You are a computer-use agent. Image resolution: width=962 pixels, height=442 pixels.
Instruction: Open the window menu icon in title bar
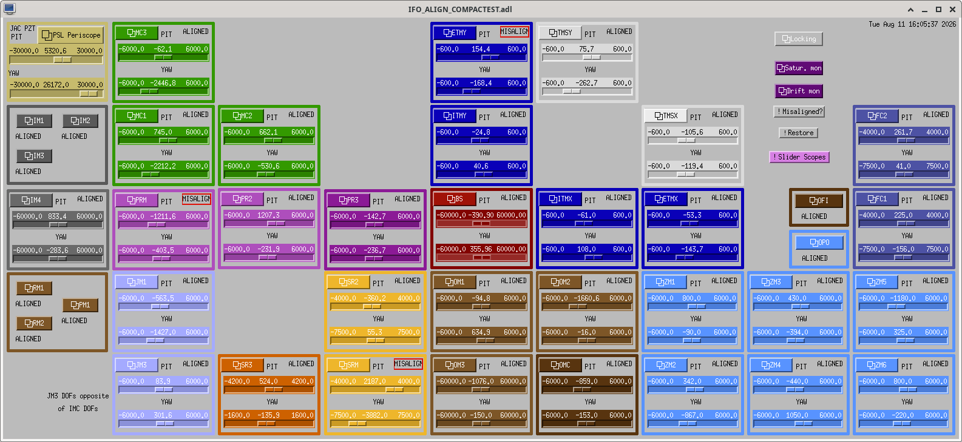coord(9,9)
